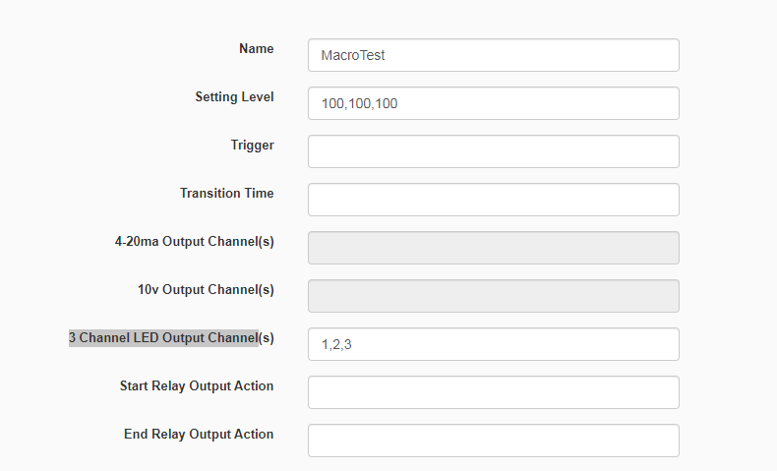777x471 pixels.
Task: Click the End Relay Output Action label
Action: tap(199, 434)
